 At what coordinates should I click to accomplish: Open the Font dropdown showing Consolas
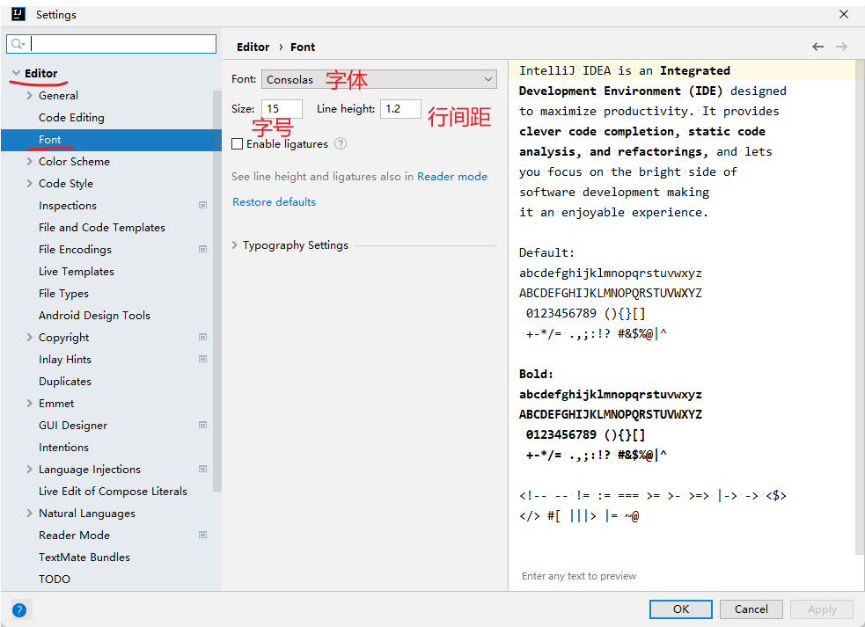click(x=379, y=79)
